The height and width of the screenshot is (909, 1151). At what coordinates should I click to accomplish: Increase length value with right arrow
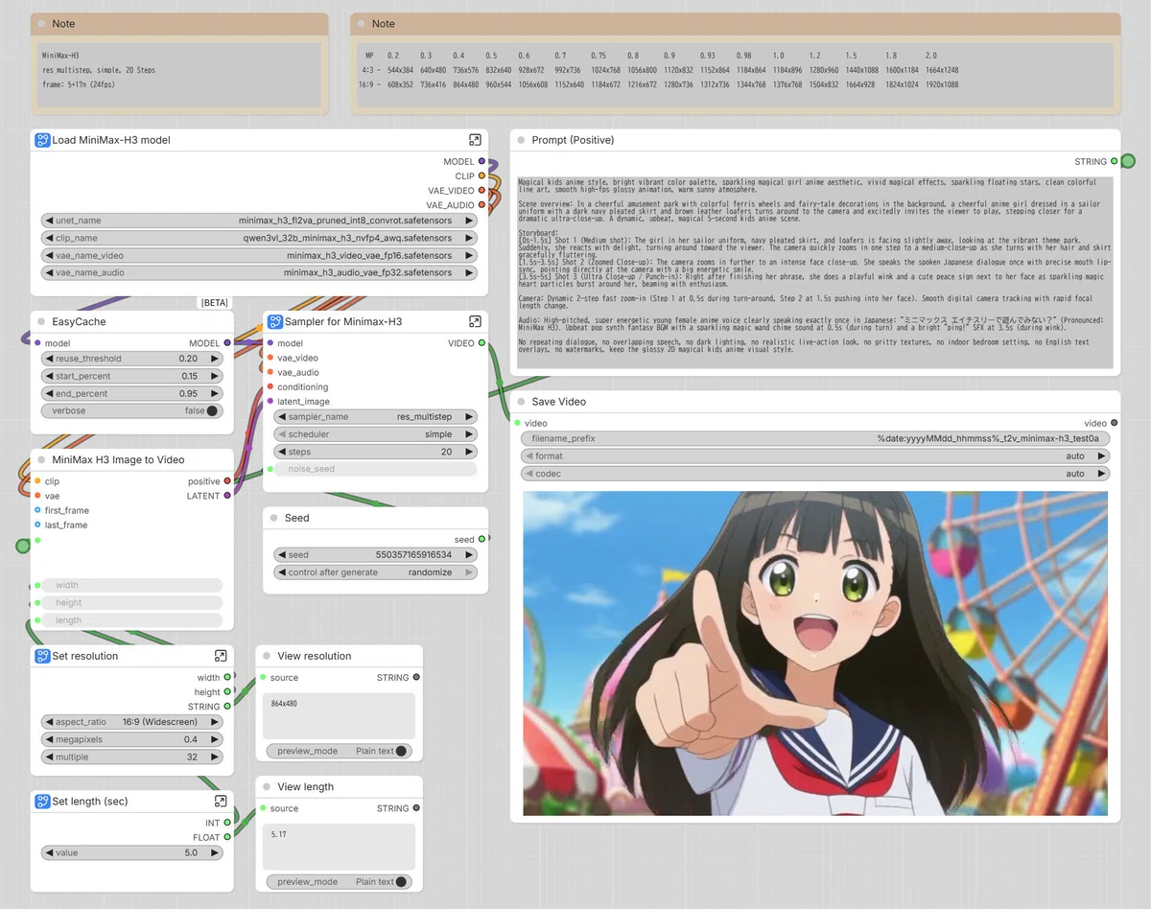pos(215,852)
